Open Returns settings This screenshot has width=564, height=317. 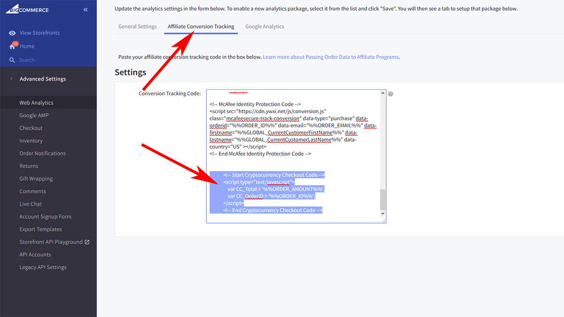(29, 166)
